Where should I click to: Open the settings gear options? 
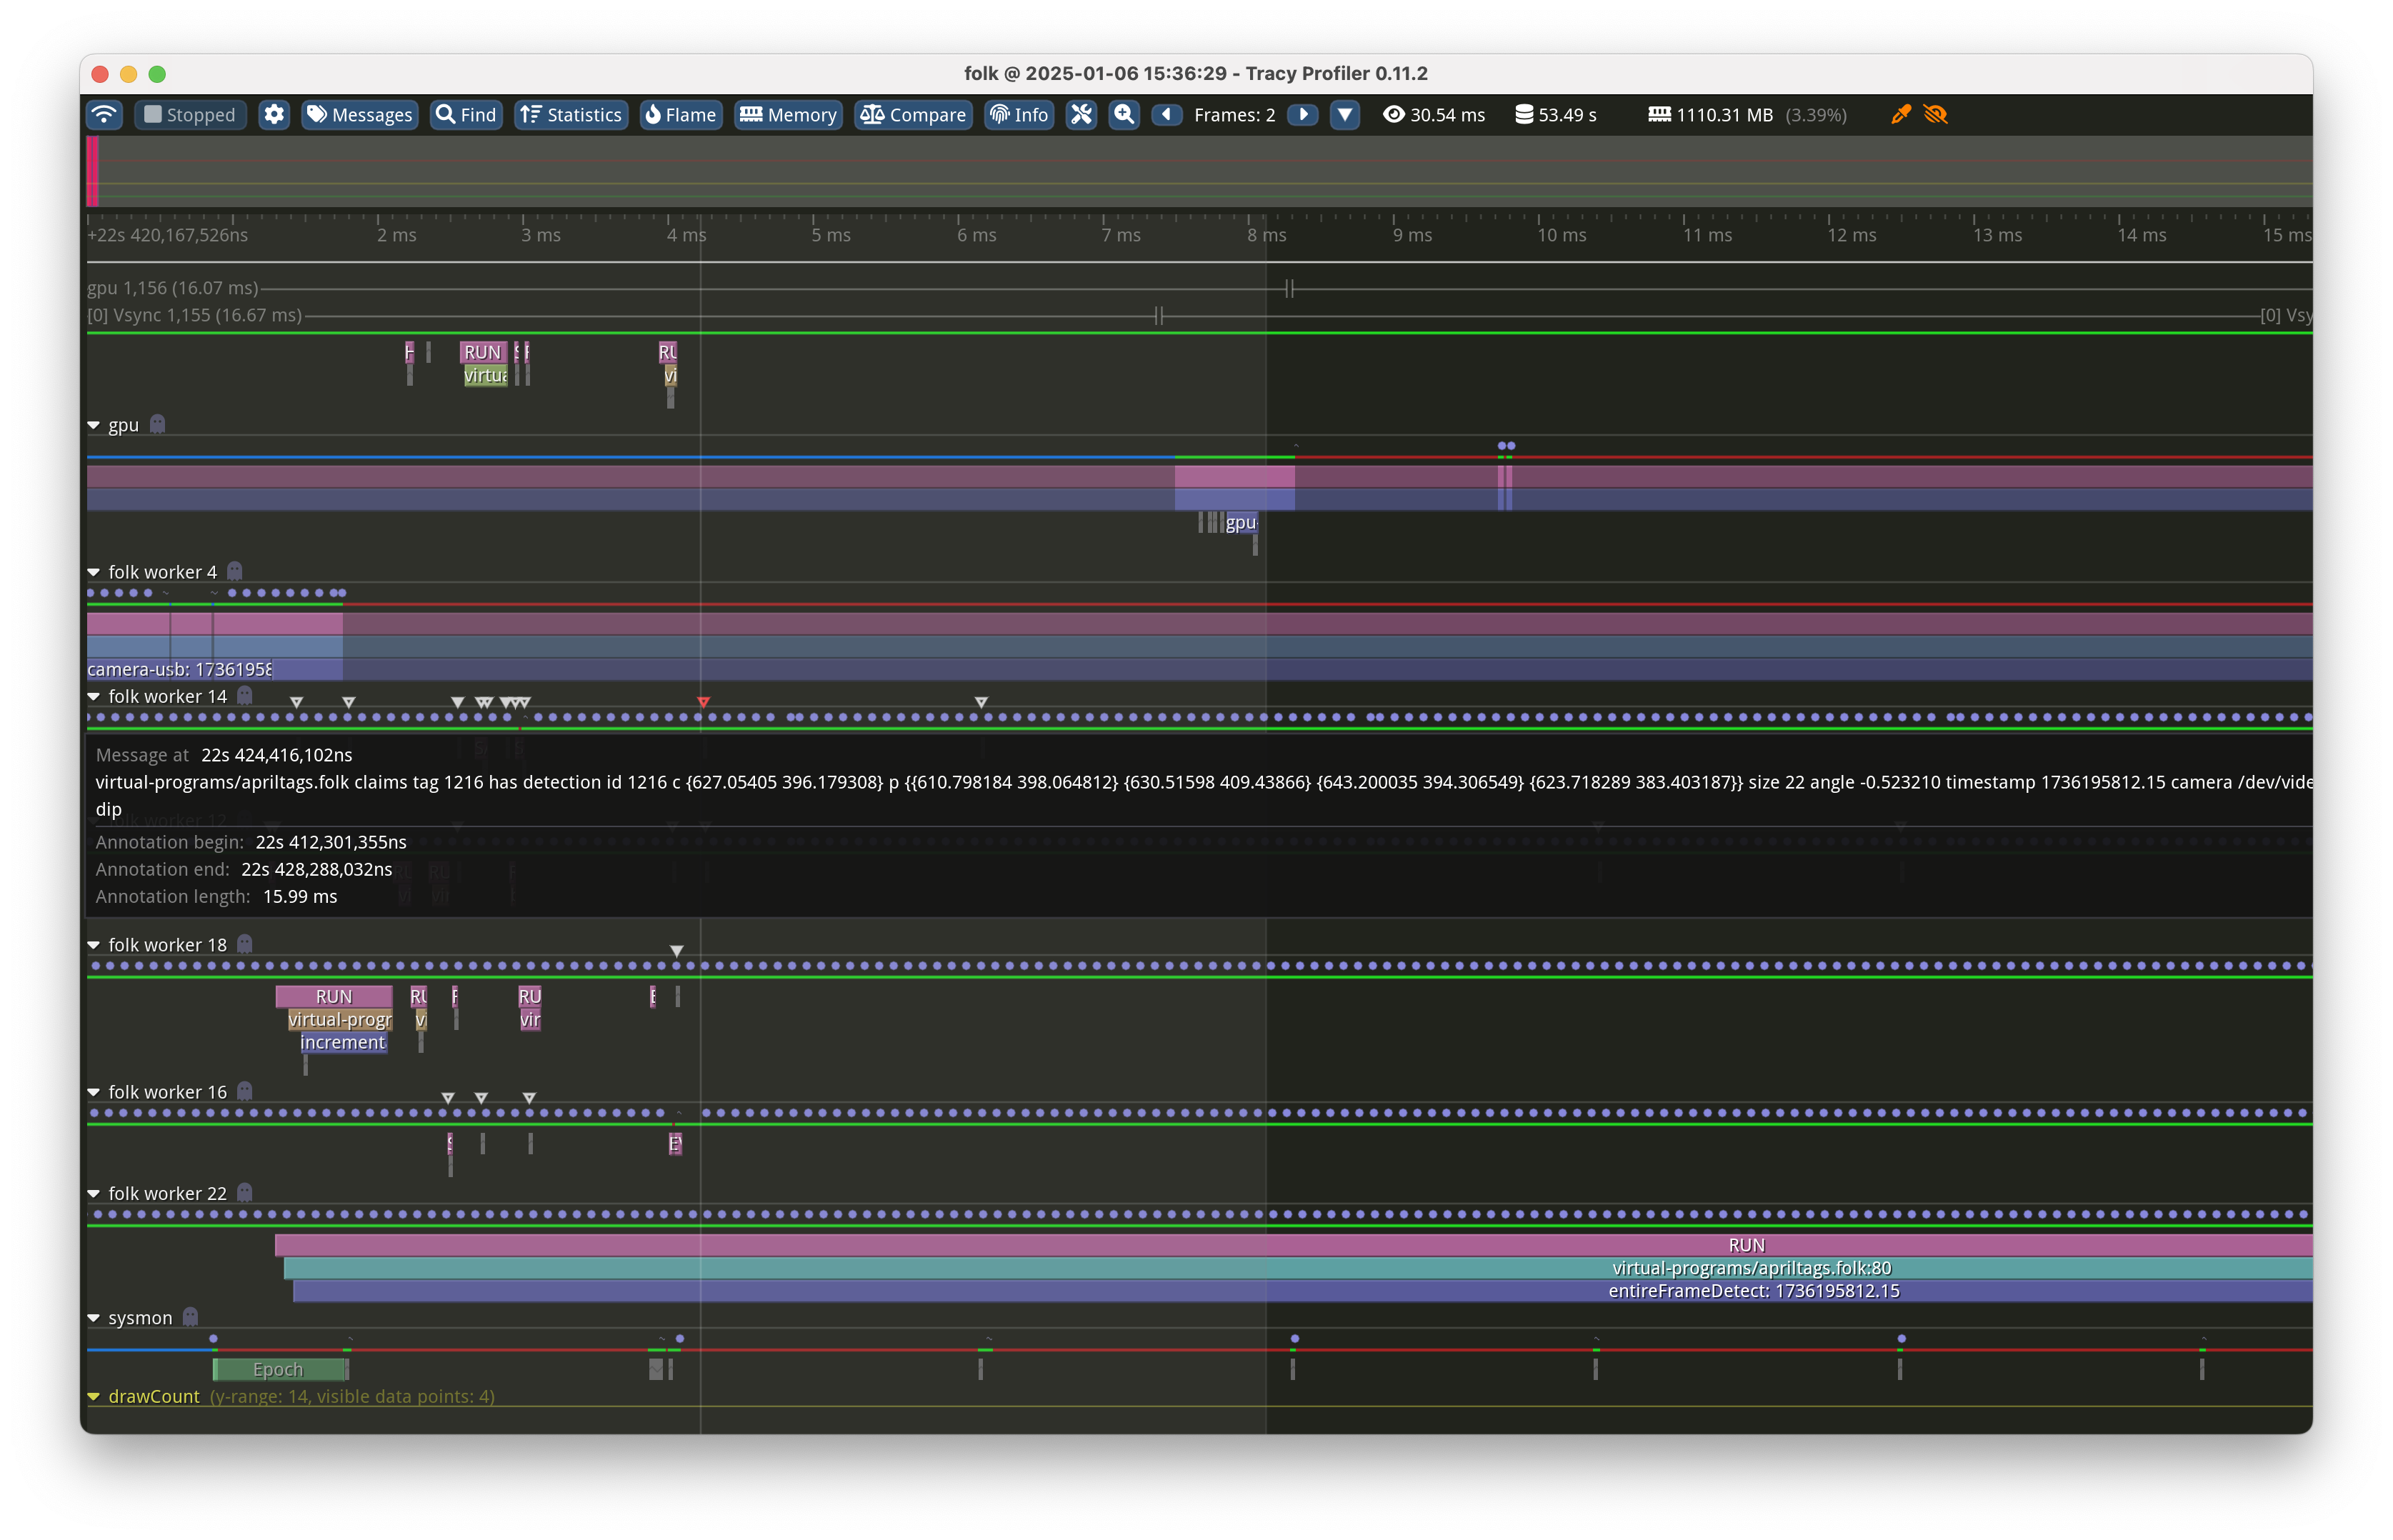(x=274, y=115)
